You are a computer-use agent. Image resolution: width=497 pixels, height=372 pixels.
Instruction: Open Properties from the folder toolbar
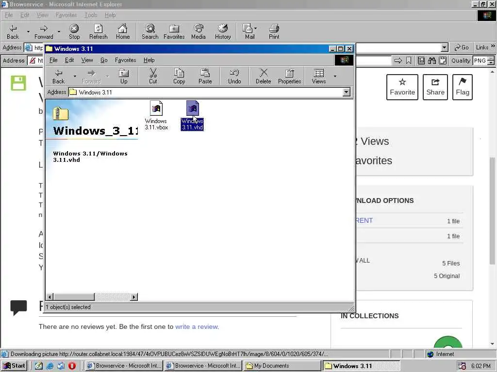point(289,77)
